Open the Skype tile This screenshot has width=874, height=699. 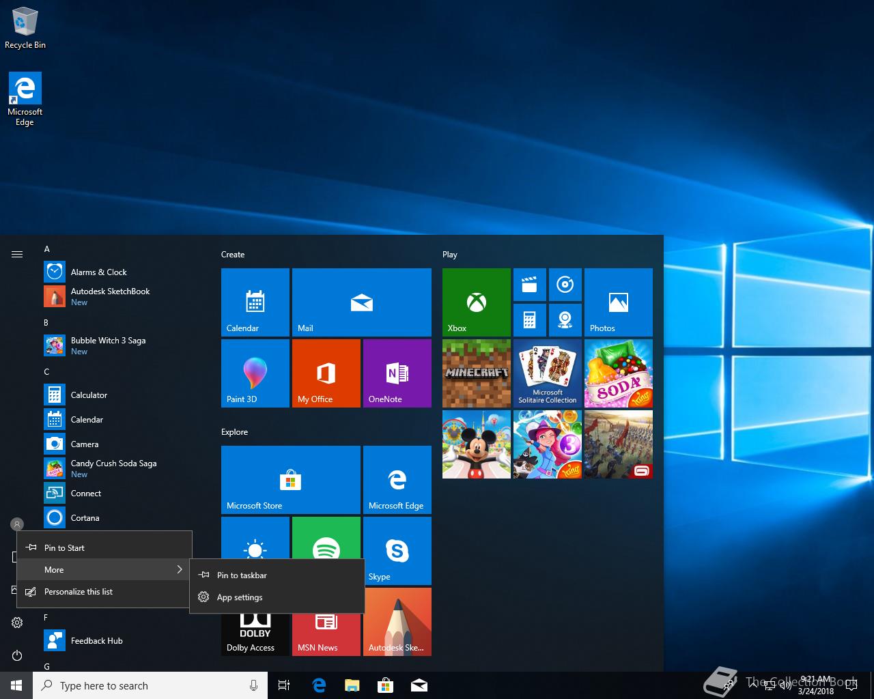pyautogui.click(x=397, y=550)
